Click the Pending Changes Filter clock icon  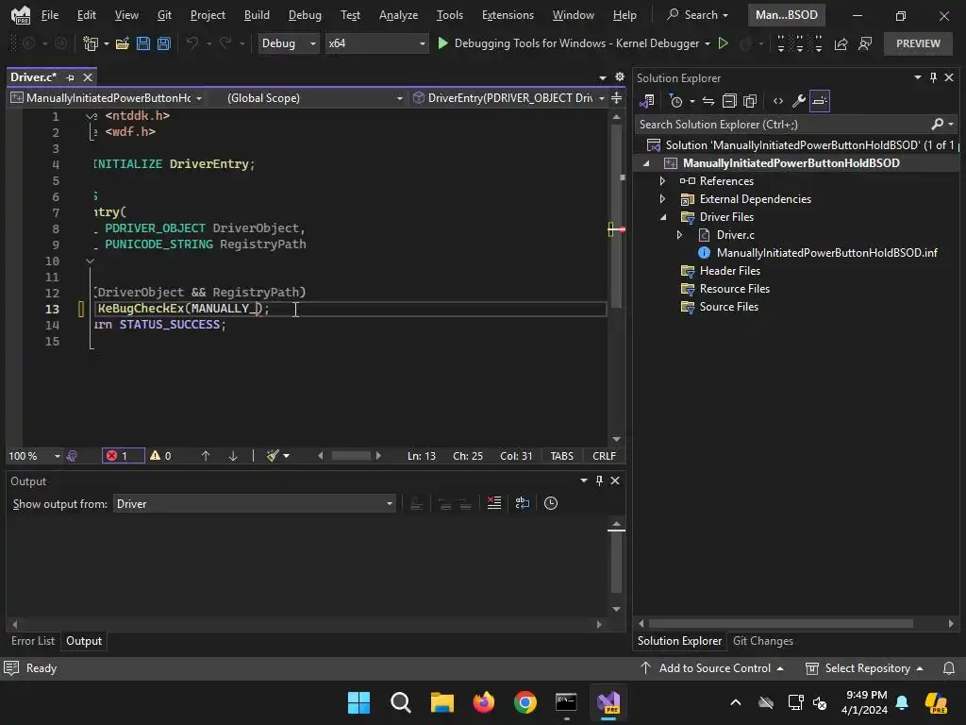[675, 101]
